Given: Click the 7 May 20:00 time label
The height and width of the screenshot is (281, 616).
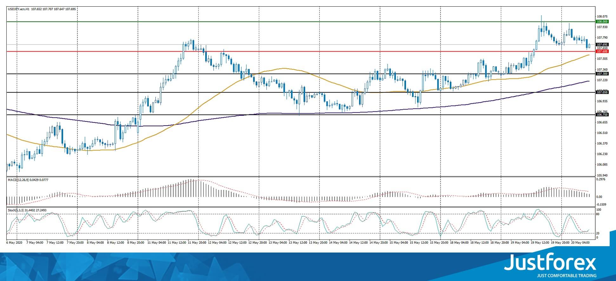Looking at the screenshot, I should pos(76,243).
